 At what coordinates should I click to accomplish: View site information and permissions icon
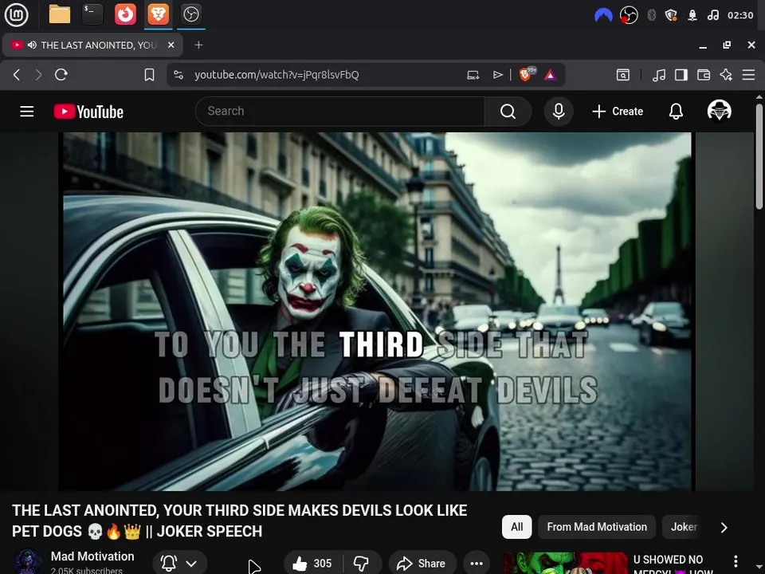pos(178,75)
